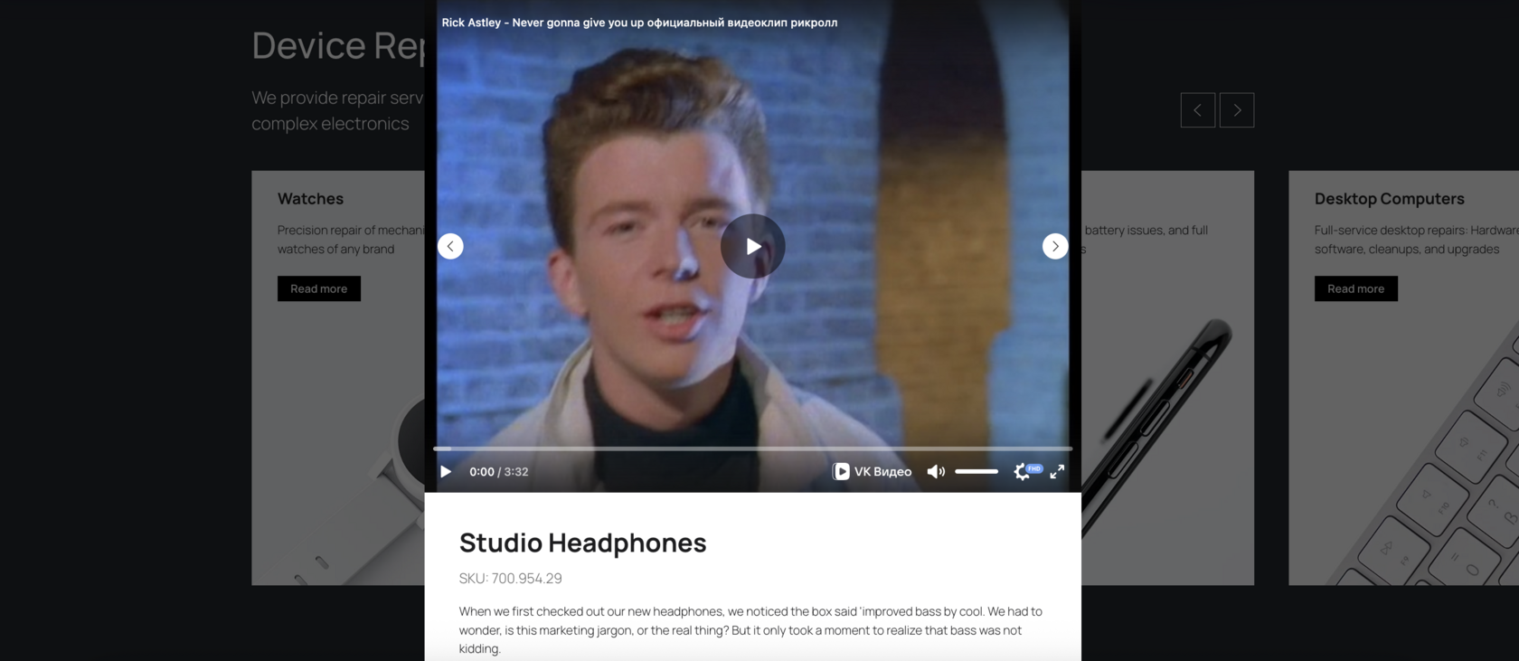Mute the video via the speaker icon

936,471
